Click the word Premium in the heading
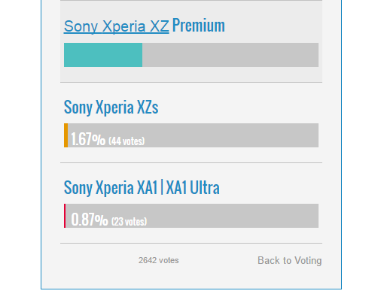This screenshot has height=303, width=375. (199, 26)
